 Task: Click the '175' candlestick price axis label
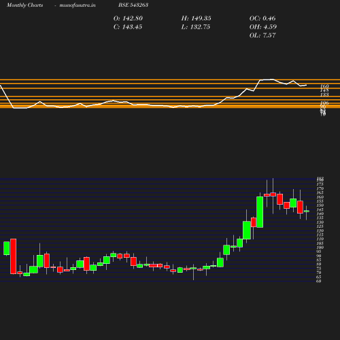click(x=320, y=184)
